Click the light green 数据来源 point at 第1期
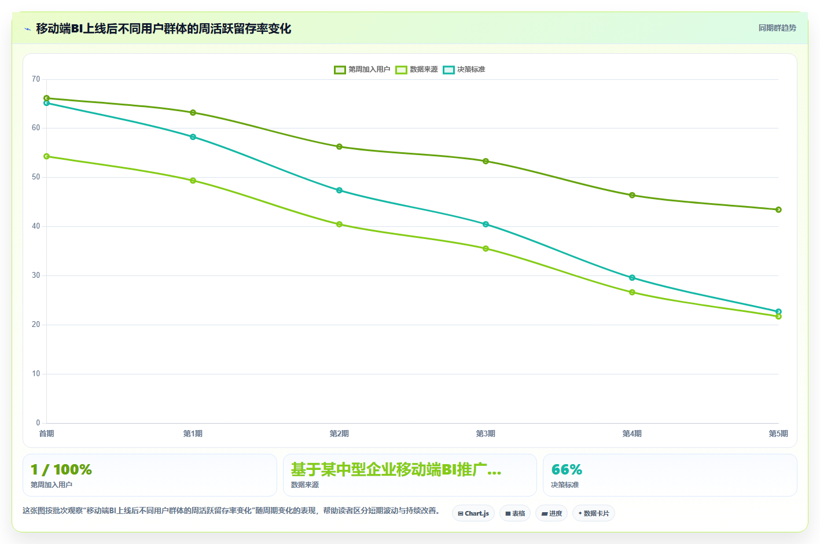The width and height of the screenshot is (820, 544). click(x=193, y=181)
